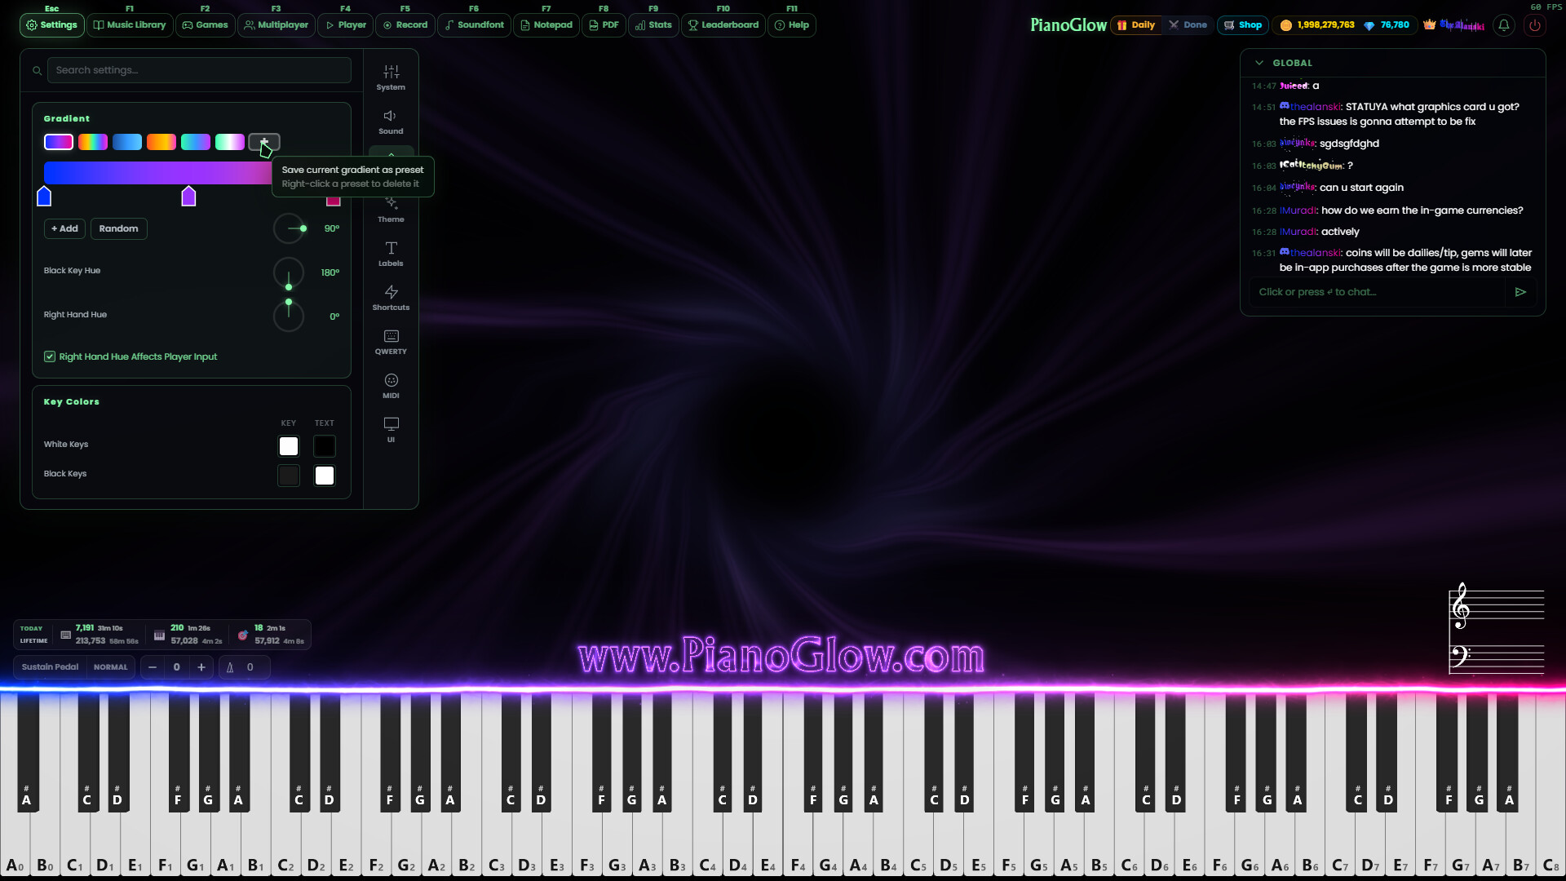This screenshot has width=1566, height=881.
Task: Select the White Keys color swatch
Action: click(x=289, y=446)
